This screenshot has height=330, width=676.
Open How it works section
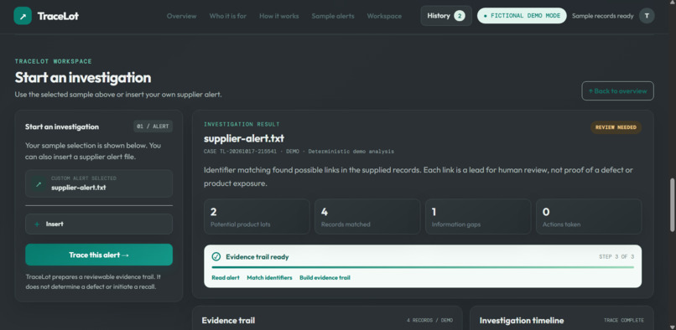click(x=279, y=16)
